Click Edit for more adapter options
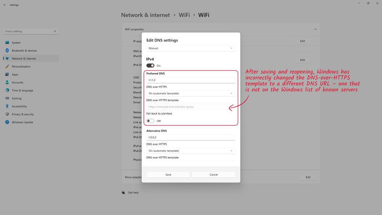The width and height of the screenshot is (382, 215). click(308, 177)
